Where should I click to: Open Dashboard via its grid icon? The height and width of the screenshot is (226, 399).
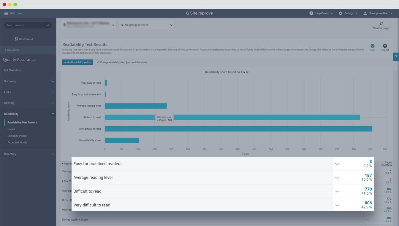16,39
